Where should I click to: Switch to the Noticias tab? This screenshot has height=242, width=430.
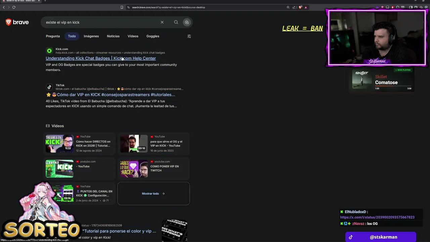[x=113, y=36]
